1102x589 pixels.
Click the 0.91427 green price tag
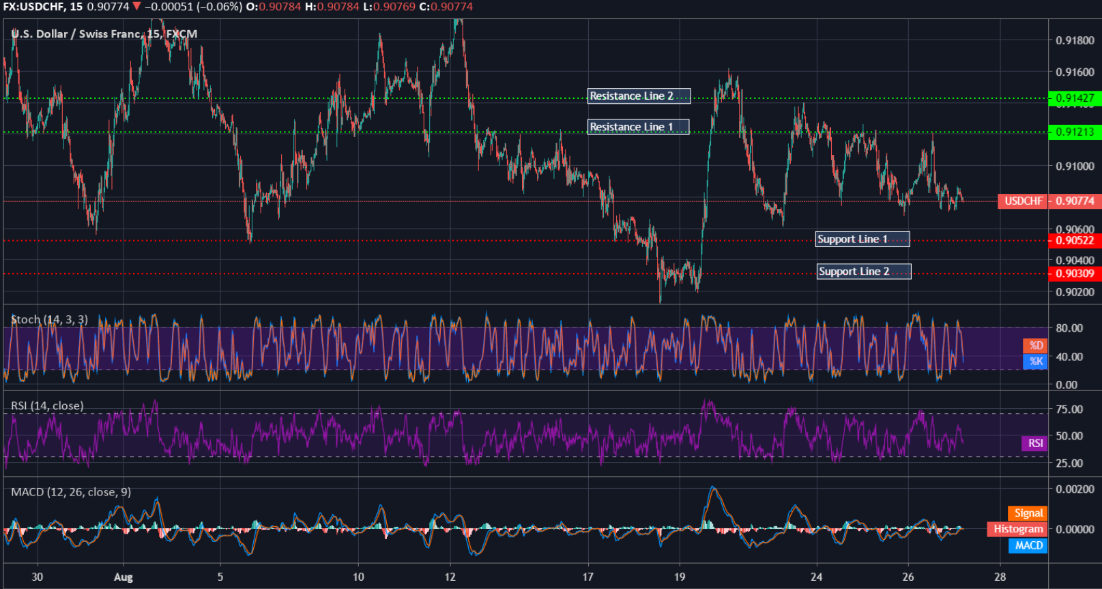1075,98
